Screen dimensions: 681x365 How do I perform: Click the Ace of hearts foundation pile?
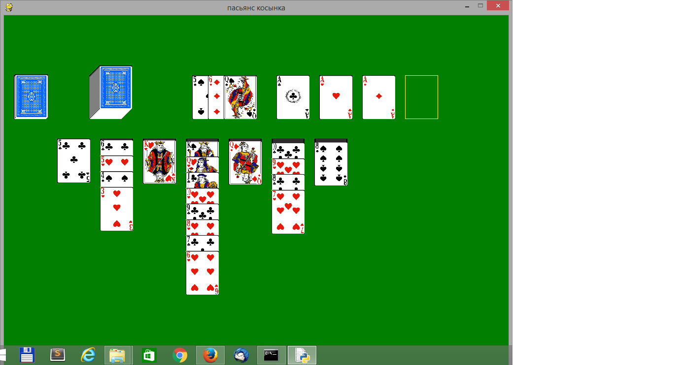336,97
